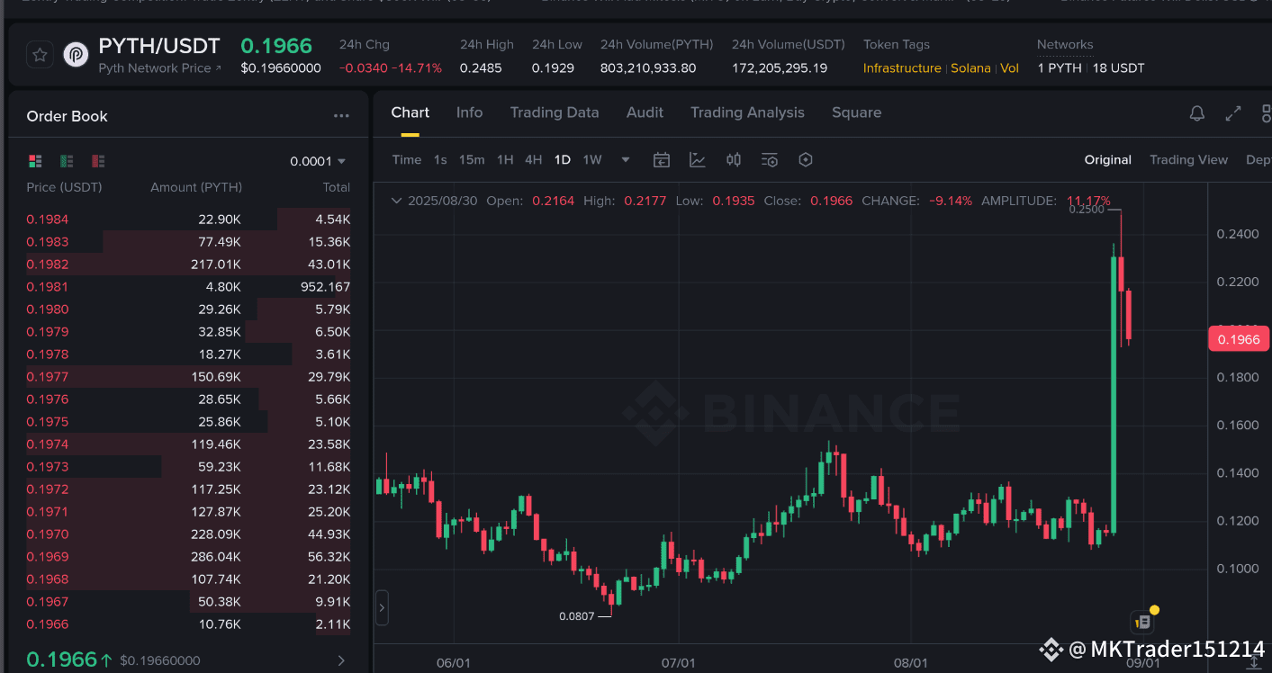This screenshot has width=1272, height=673.
Task: Click the 286.04K amount cell
Action: 216,557
